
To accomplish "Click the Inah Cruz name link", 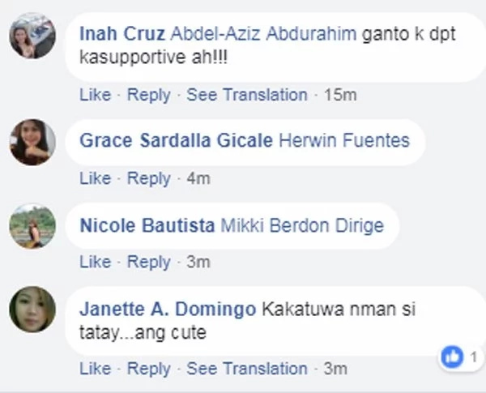I will (122, 33).
